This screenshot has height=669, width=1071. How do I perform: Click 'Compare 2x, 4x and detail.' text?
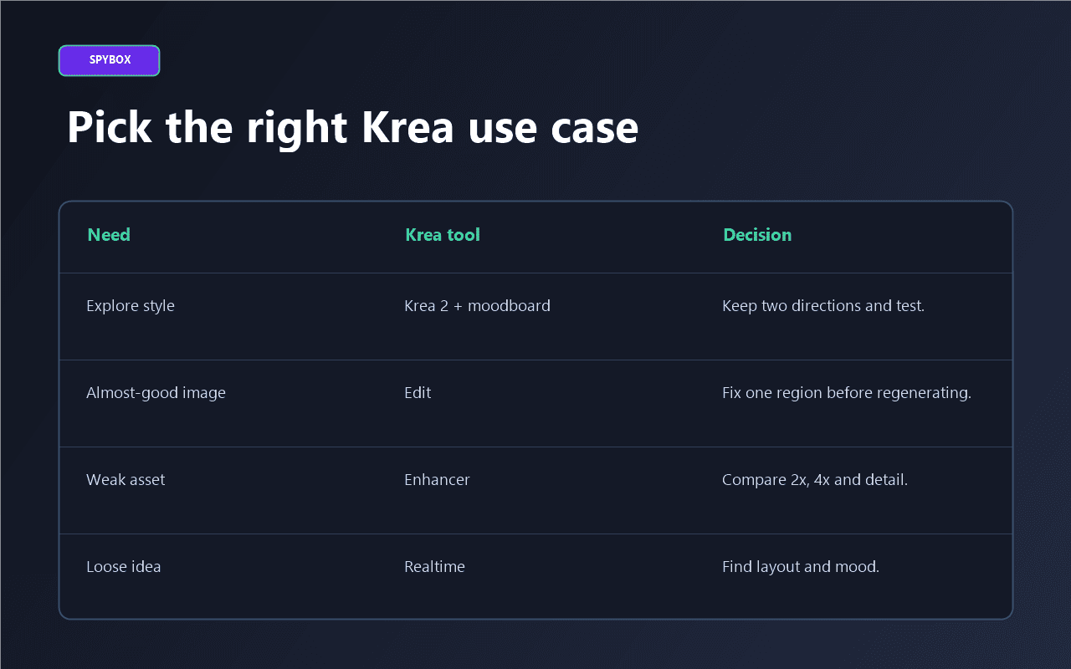tap(815, 480)
